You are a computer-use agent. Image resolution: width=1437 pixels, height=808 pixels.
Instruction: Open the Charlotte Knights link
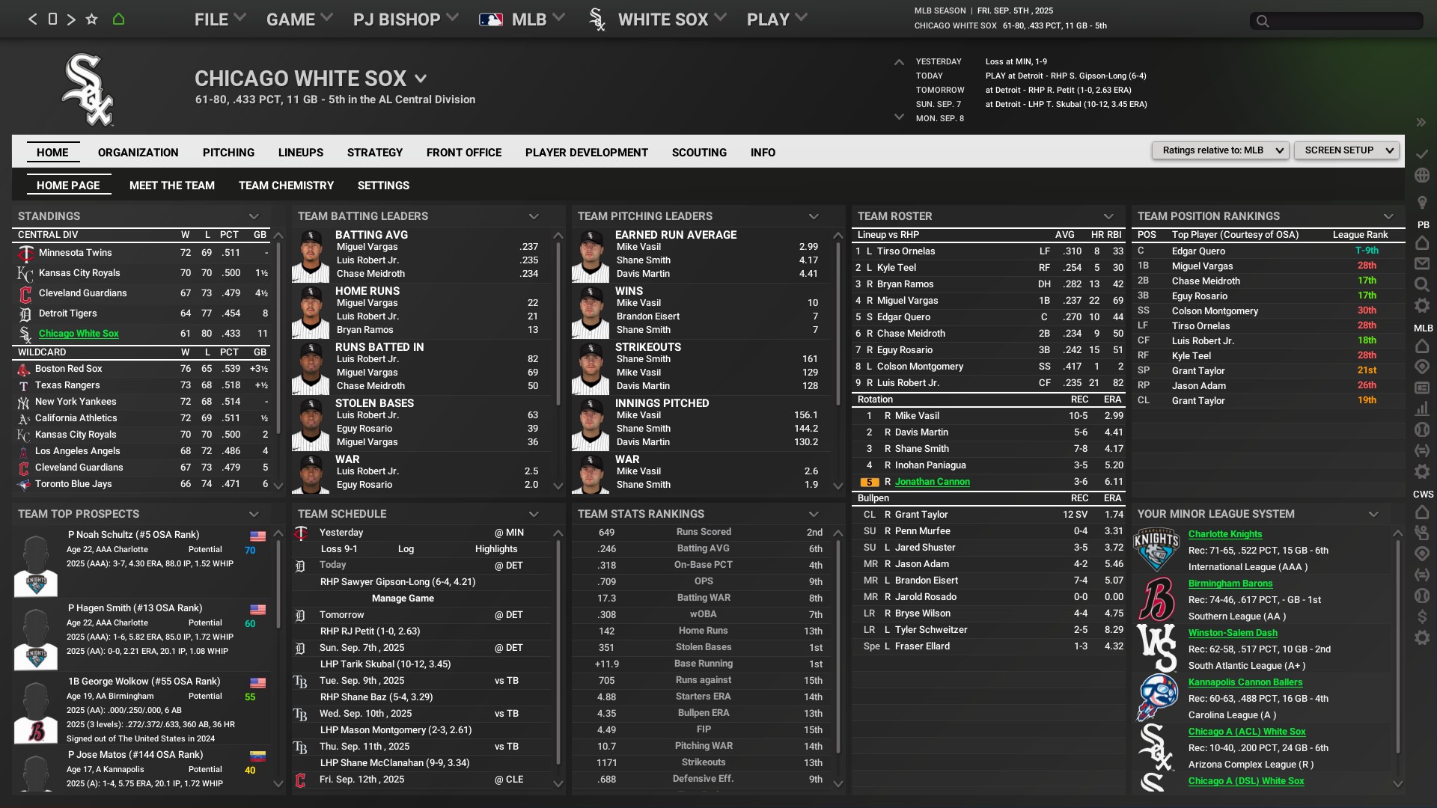(1224, 534)
